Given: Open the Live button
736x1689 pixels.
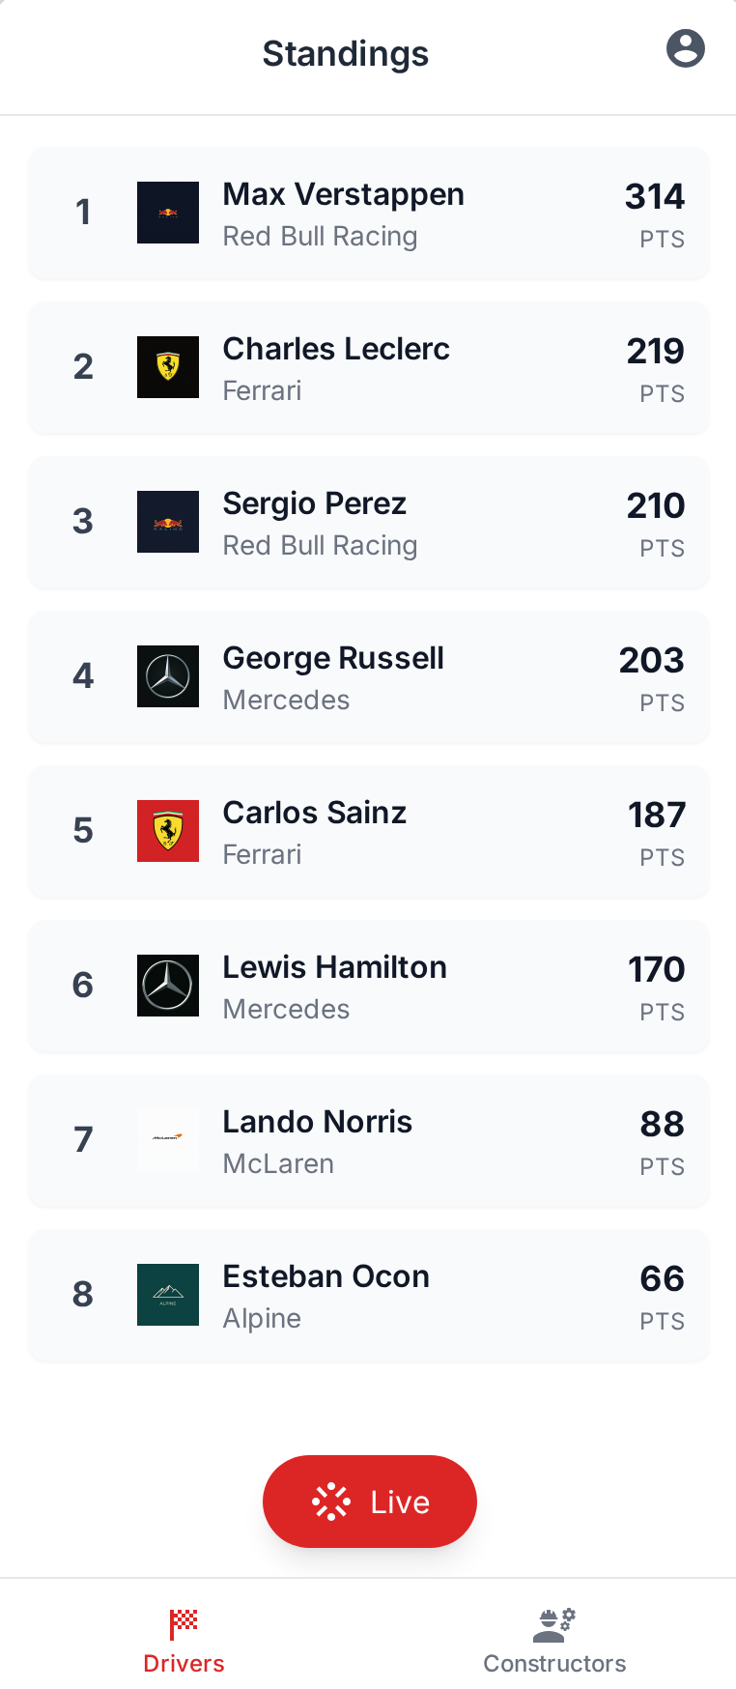Looking at the screenshot, I should 370,1502.
